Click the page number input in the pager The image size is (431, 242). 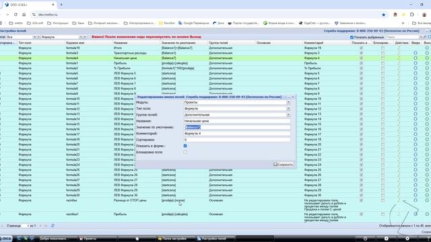click(x=25, y=226)
